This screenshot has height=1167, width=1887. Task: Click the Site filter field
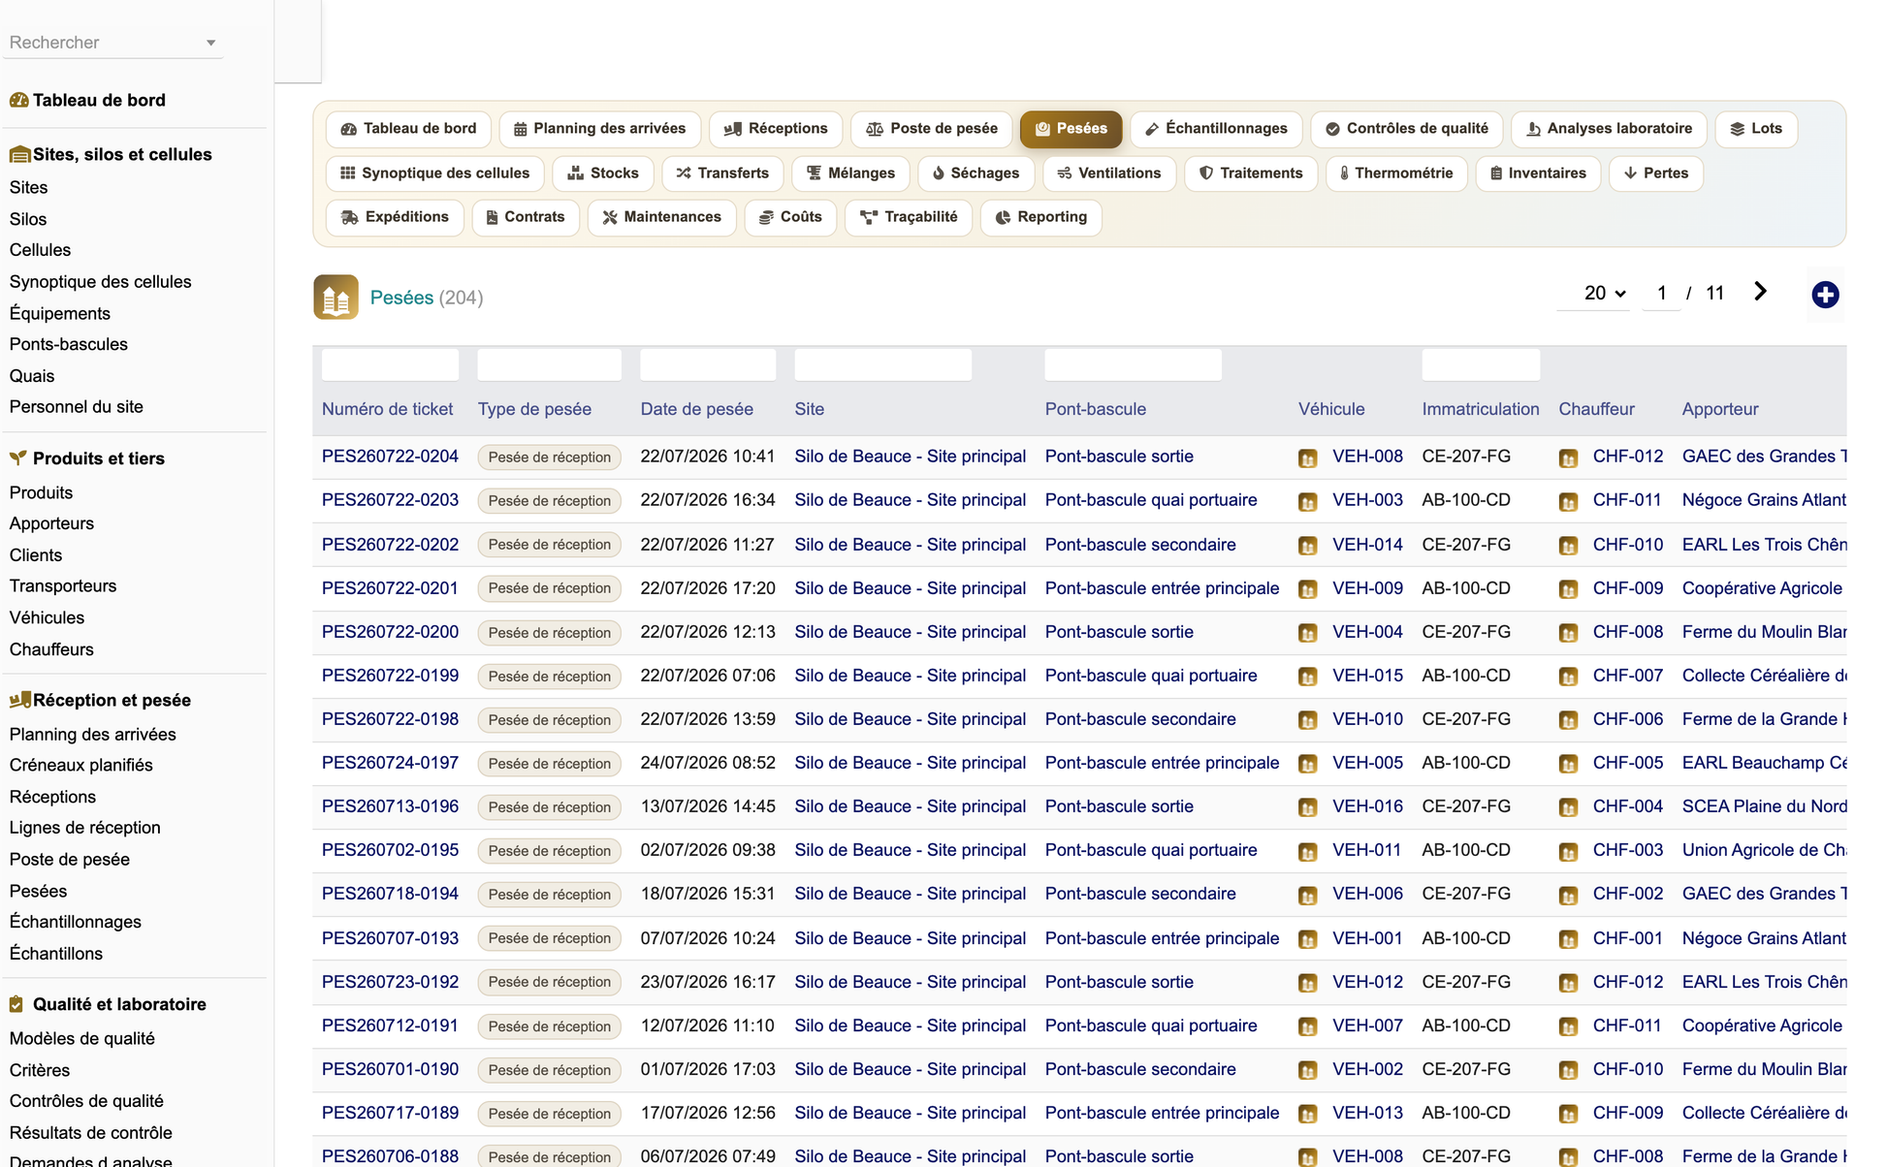click(882, 364)
